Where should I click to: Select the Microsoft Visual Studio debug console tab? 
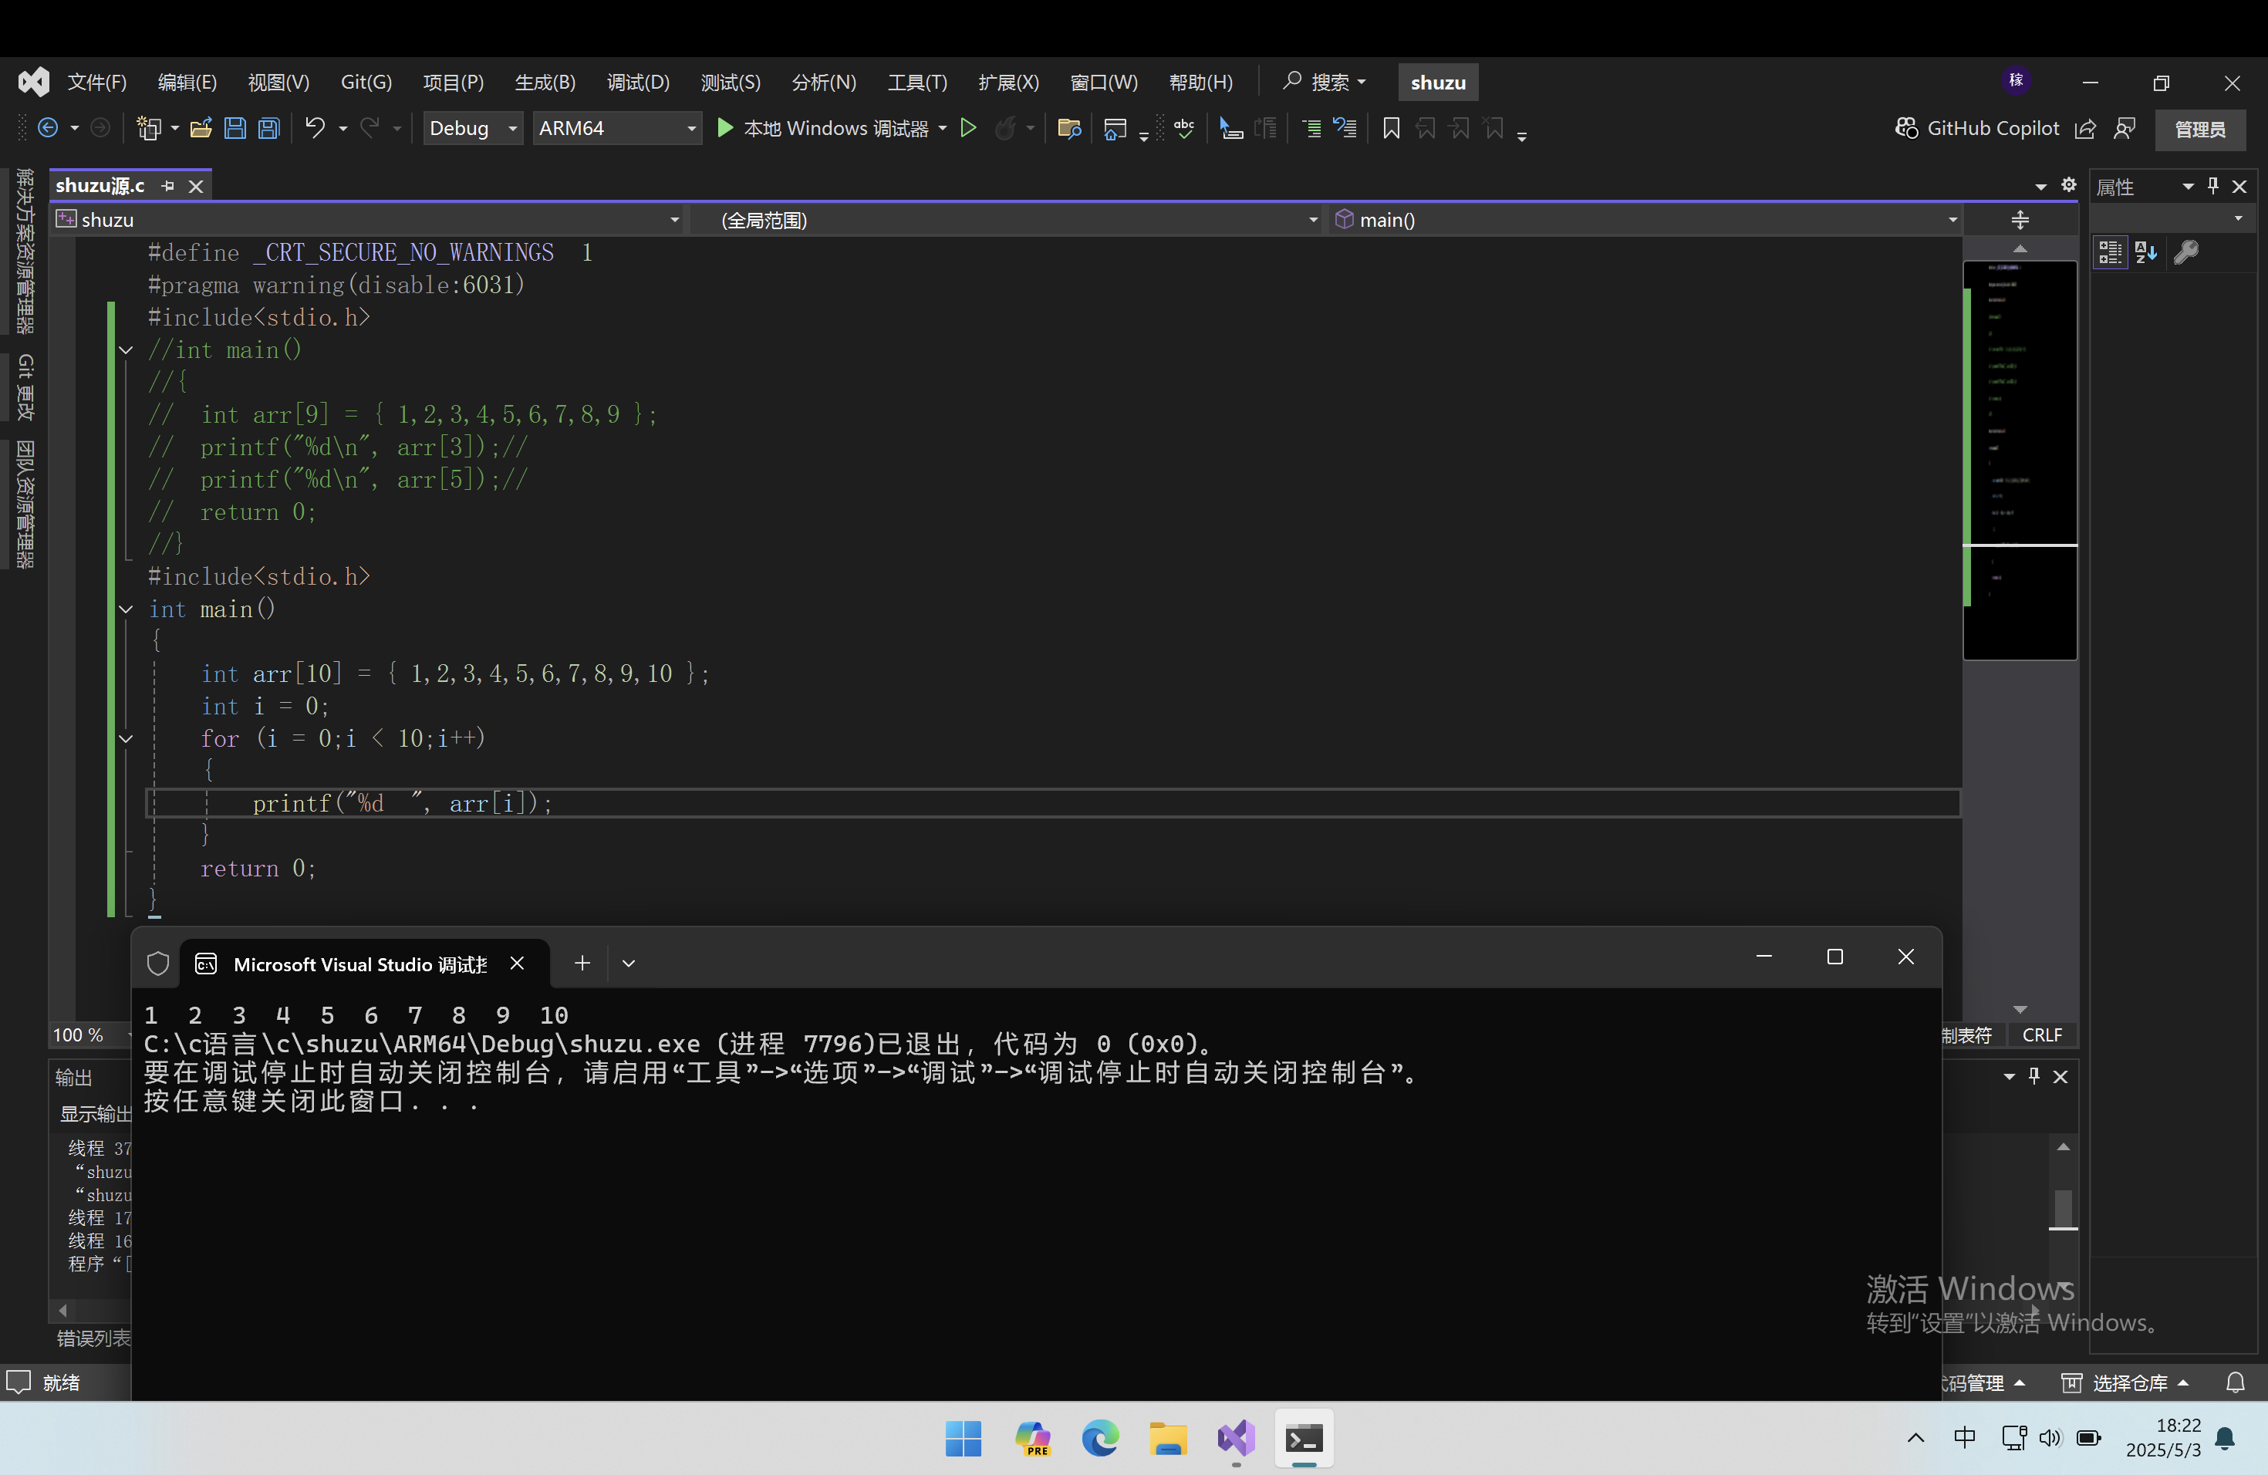click(x=360, y=964)
